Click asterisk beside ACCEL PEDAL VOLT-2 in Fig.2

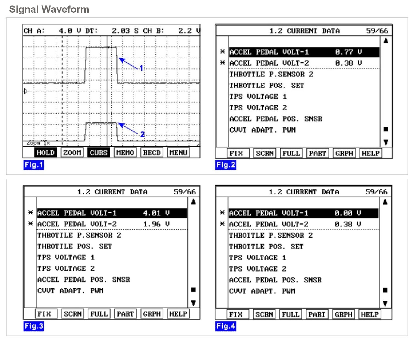point(223,63)
